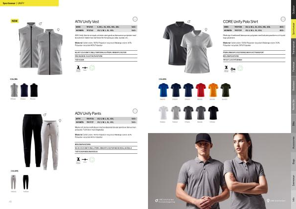Click the yellow NEW badge on the vest

tap(14, 21)
